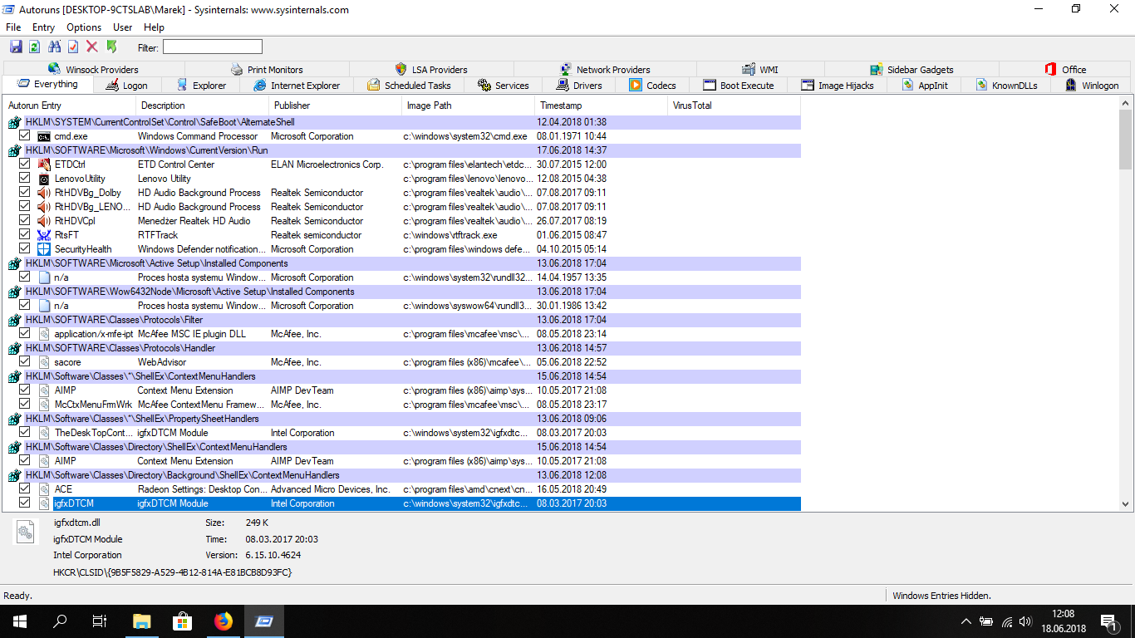Sort by Description column header
Viewport: 1135px width, 638px height.
203,106
